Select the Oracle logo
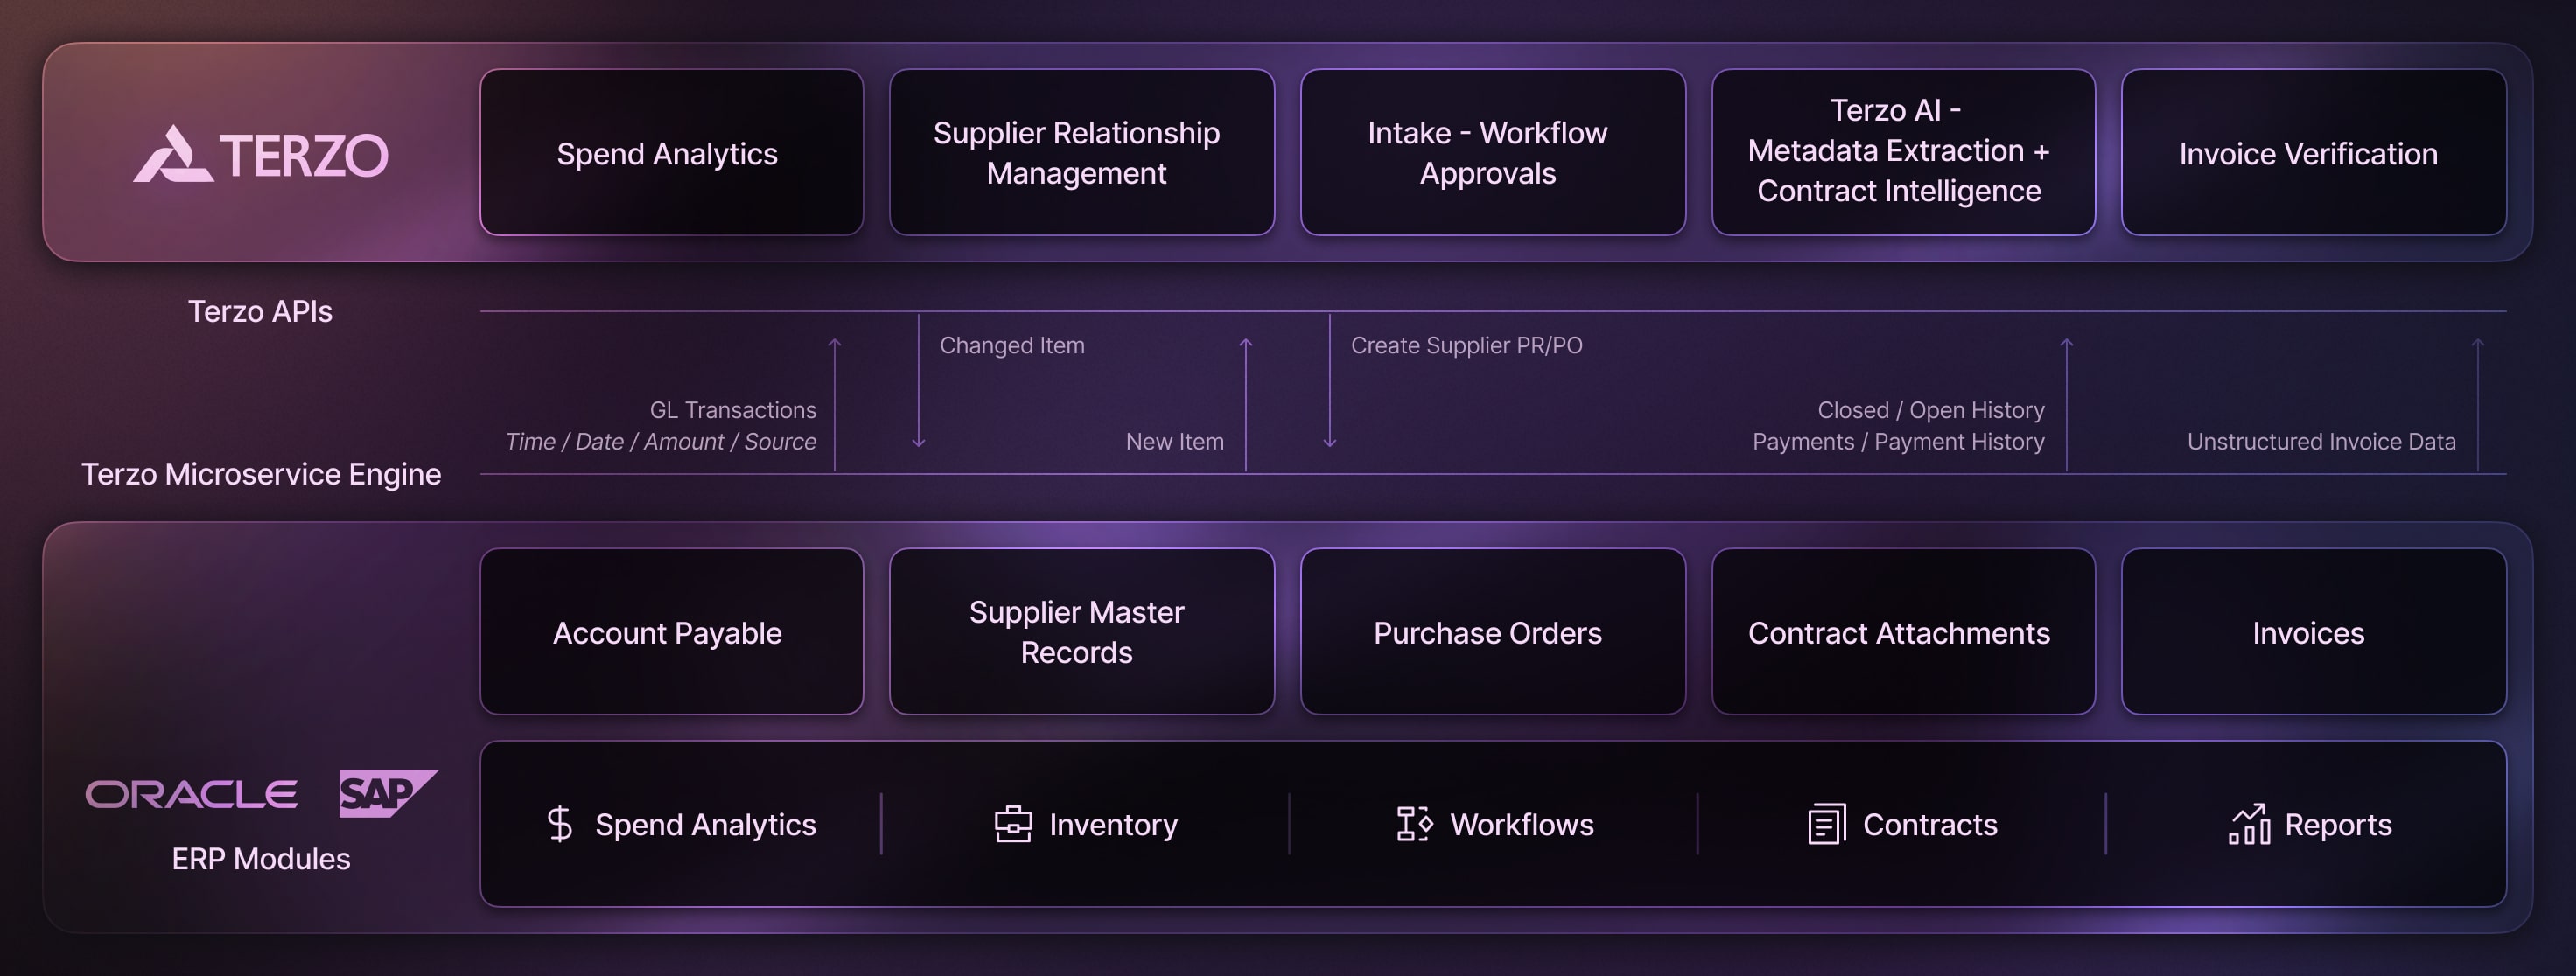Image resolution: width=2576 pixels, height=976 pixels. pyautogui.click(x=192, y=793)
